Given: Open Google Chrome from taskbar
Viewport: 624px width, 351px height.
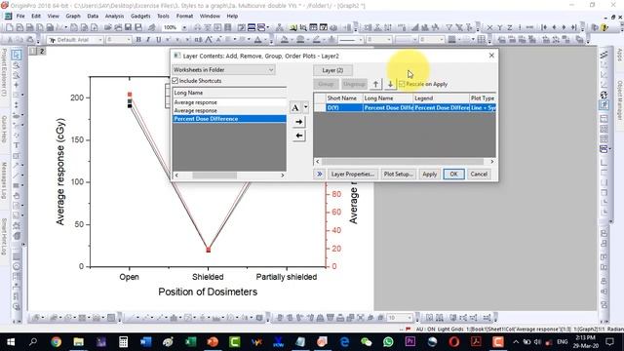Looking at the screenshot, I should 57,342.
